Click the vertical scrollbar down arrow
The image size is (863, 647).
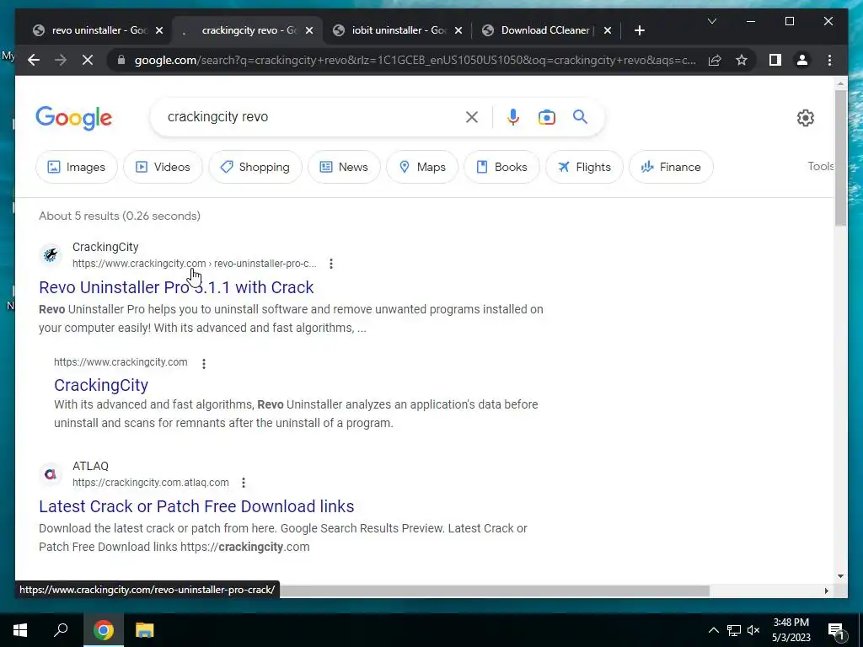point(840,576)
